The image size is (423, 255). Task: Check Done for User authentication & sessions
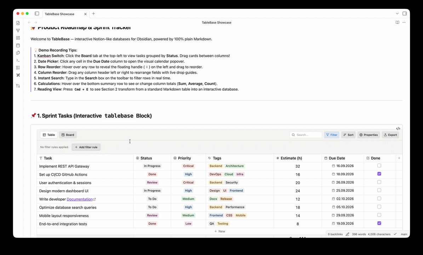(x=379, y=182)
